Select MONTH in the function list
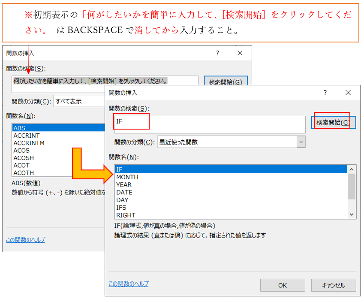The width and height of the screenshot is (364, 302). pyautogui.click(x=127, y=177)
